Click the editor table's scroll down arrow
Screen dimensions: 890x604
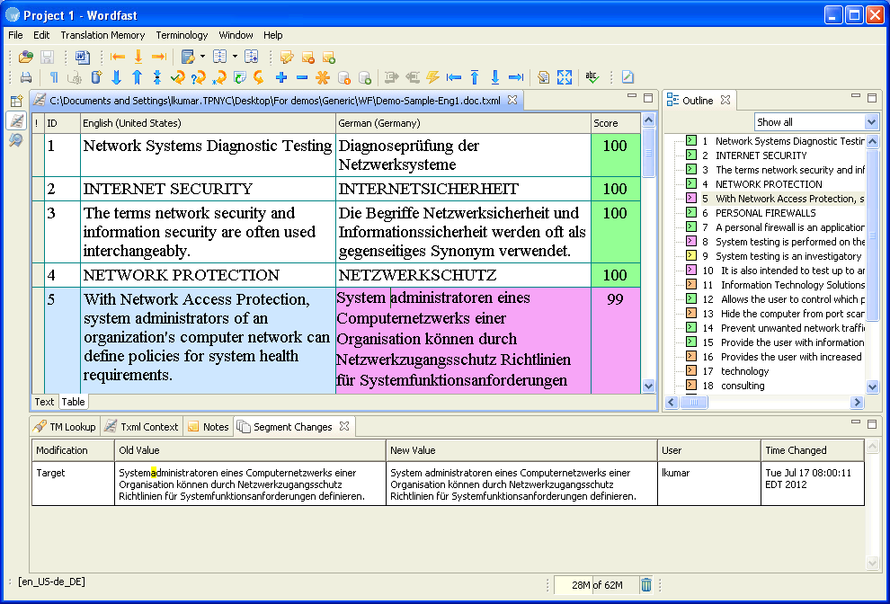pyautogui.click(x=649, y=386)
